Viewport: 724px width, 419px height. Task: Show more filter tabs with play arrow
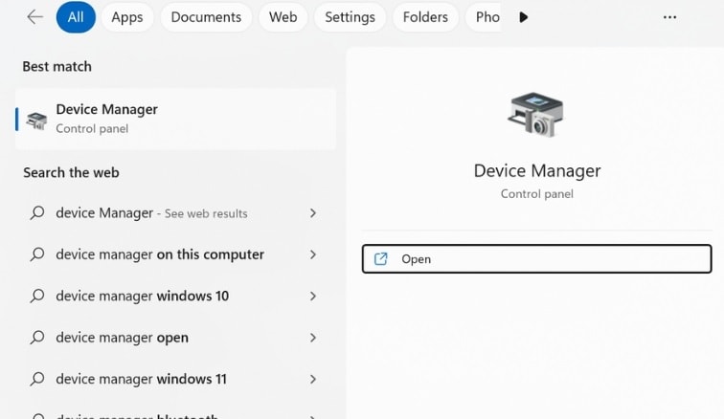(523, 17)
